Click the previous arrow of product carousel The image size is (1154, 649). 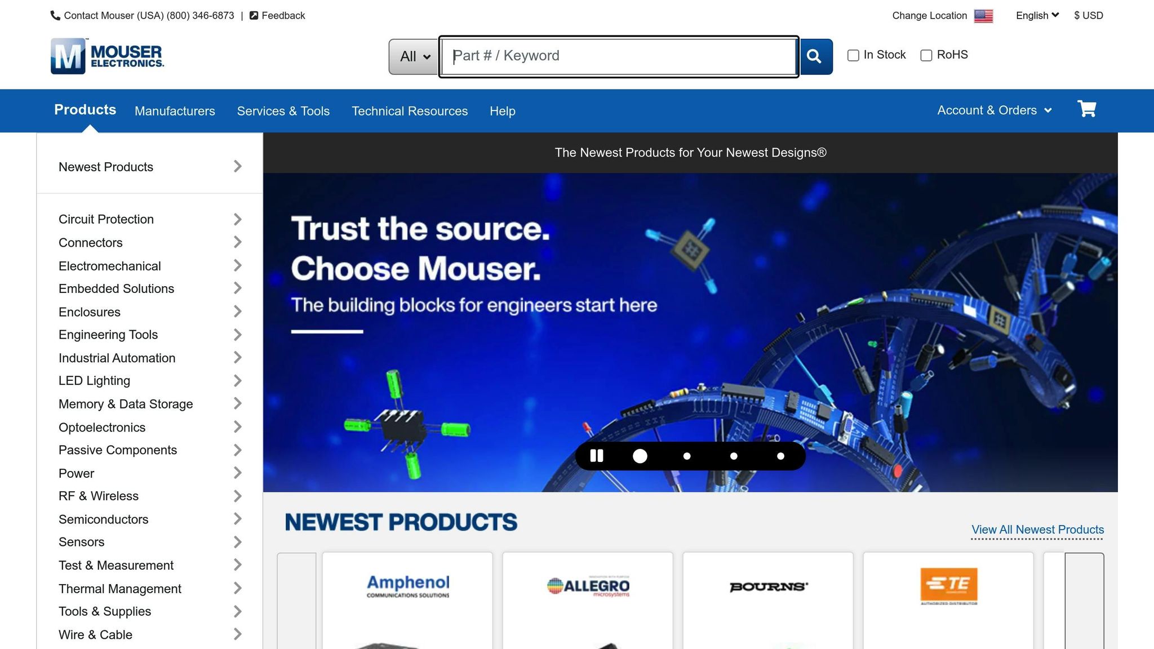pyautogui.click(x=296, y=601)
